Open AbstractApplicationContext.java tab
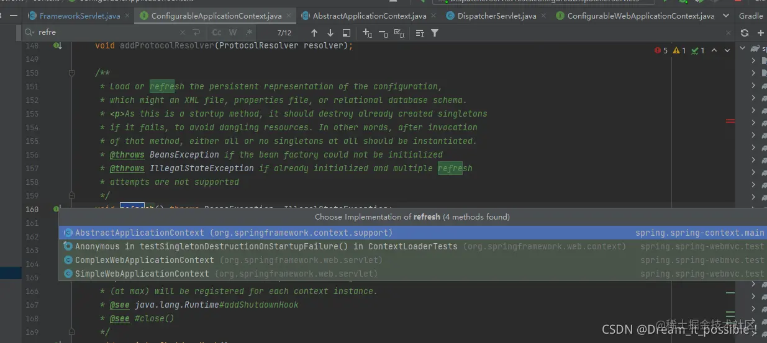 coord(370,16)
